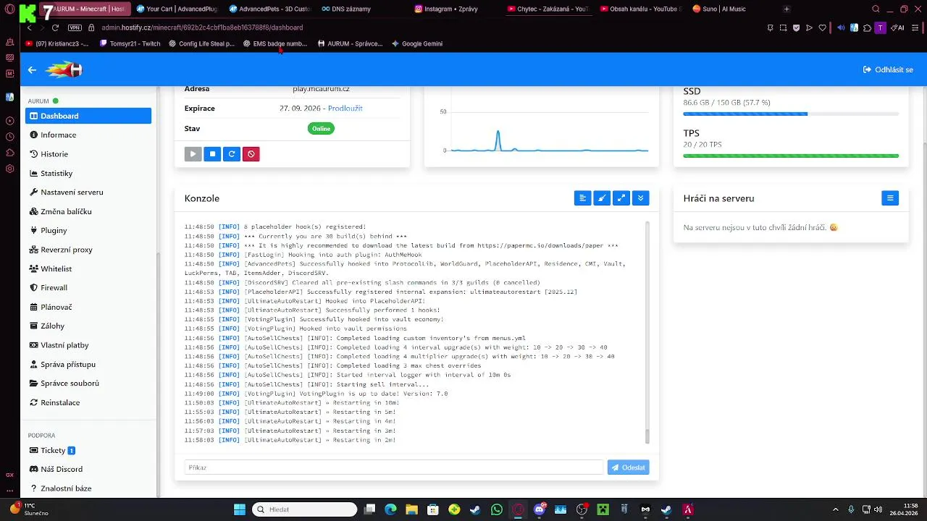Open Změna balíčku in the sidebar
The width and height of the screenshot is (927, 521).
pyautogui.click(x=88, y=211)
